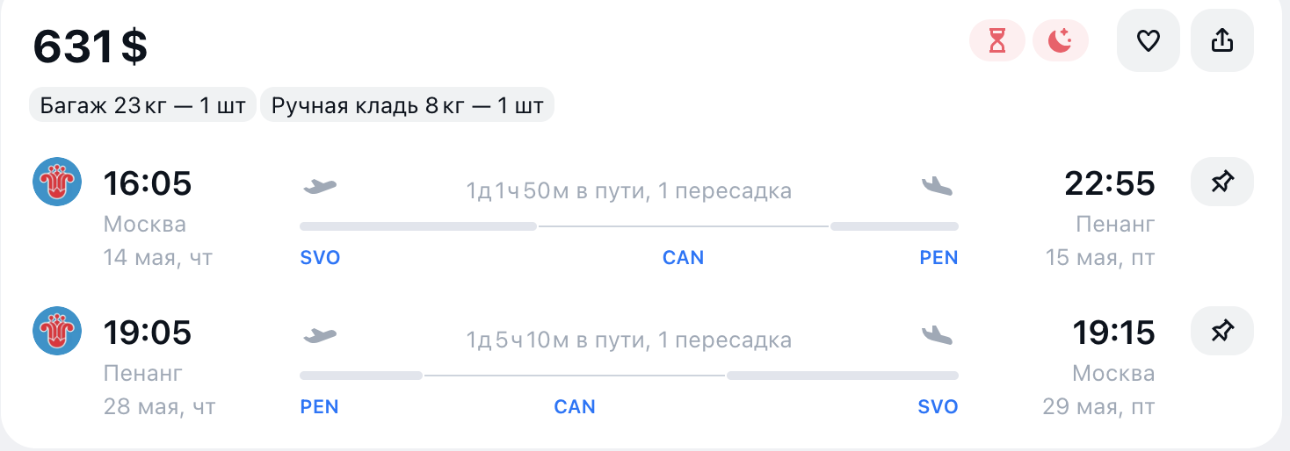Click the return takeoff plane icon

pos(320,335)
